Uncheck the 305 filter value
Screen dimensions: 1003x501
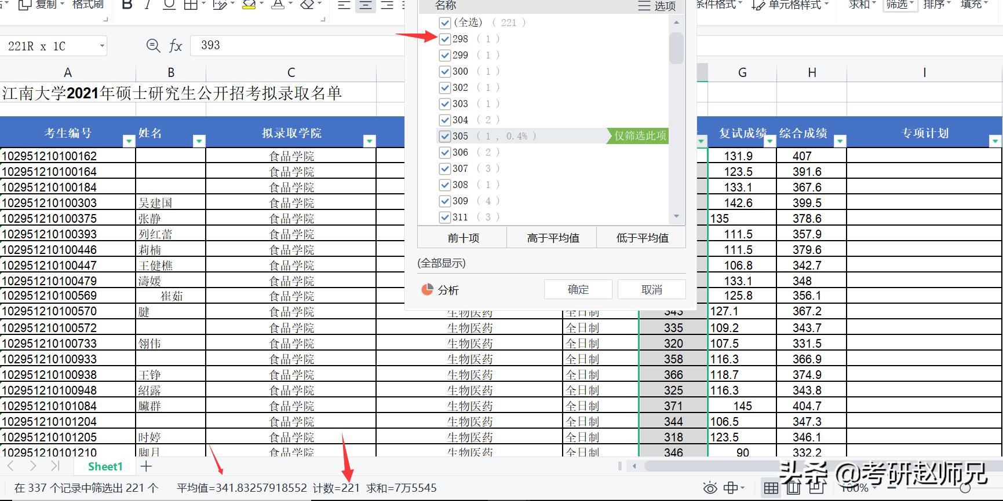click(445, 136)
